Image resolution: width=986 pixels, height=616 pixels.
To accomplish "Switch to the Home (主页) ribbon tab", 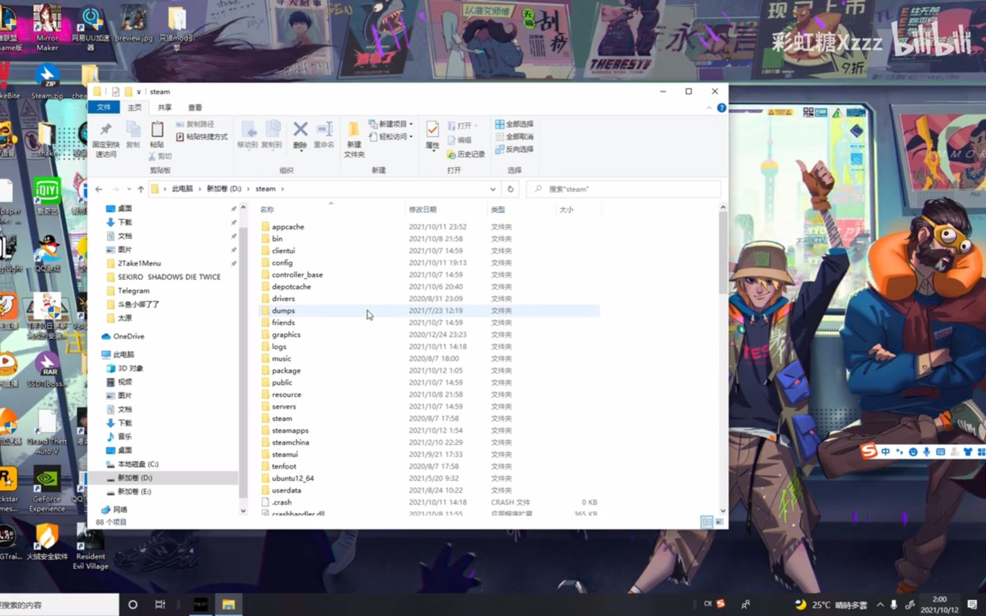I will 135,107.
